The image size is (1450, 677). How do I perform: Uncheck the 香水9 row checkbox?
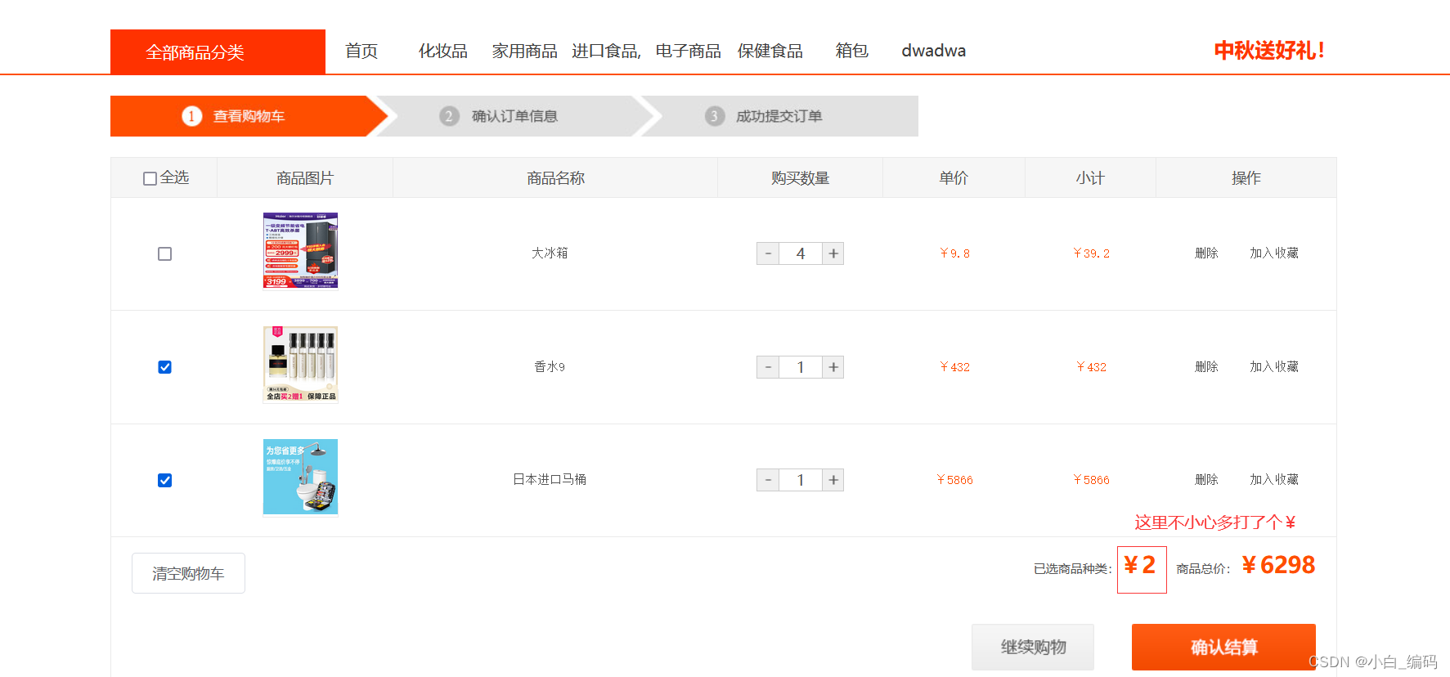pyautogui.click(x=164, y=367)
